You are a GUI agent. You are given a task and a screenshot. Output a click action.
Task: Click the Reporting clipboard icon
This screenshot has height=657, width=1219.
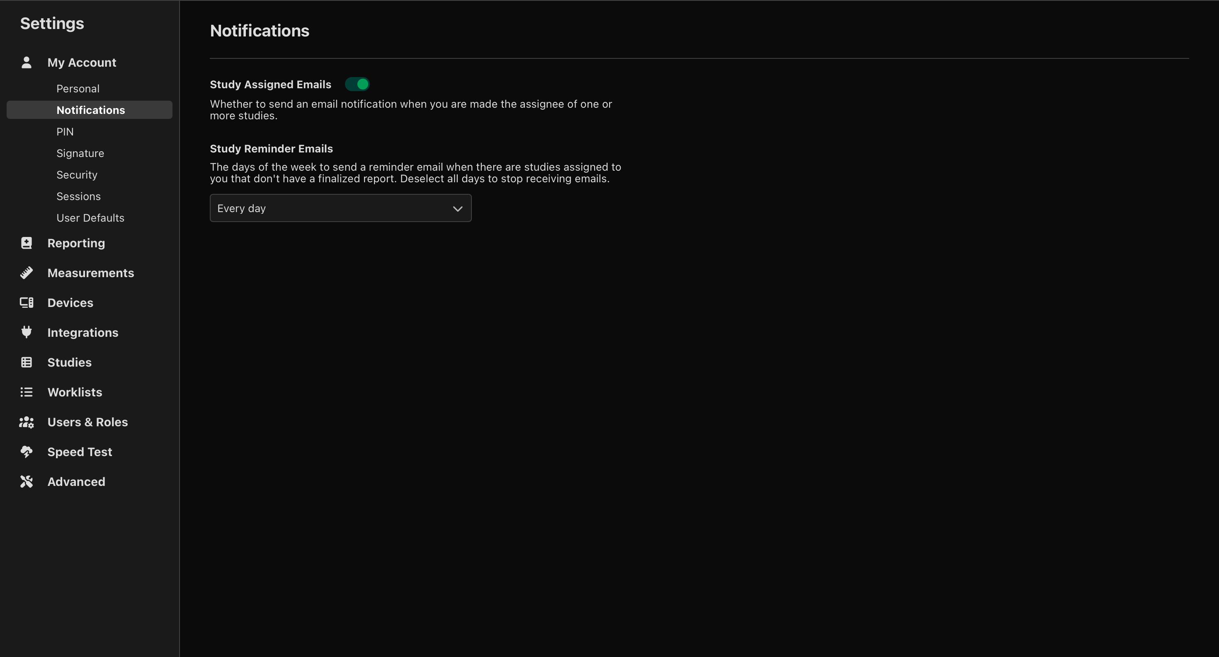27,243
